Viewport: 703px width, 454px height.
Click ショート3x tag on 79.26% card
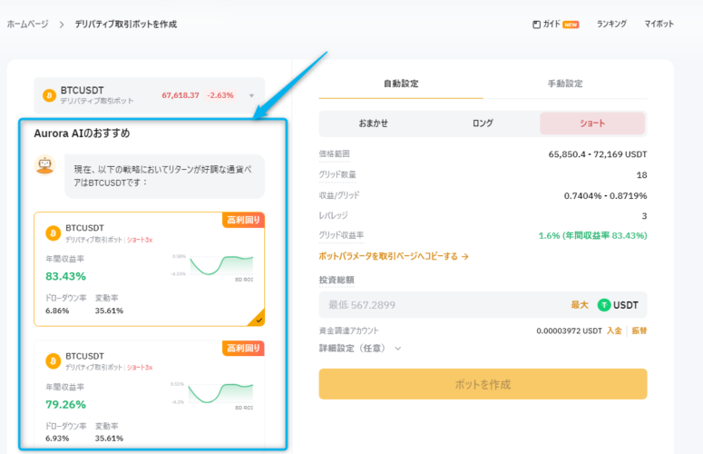tap(140, 368)
